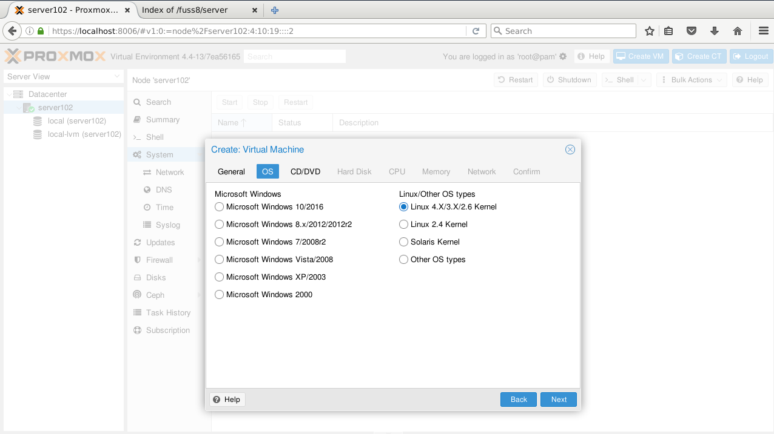Open a new browser tab plus icon
Screen dimensions: 774x434
tap(275, 10)
